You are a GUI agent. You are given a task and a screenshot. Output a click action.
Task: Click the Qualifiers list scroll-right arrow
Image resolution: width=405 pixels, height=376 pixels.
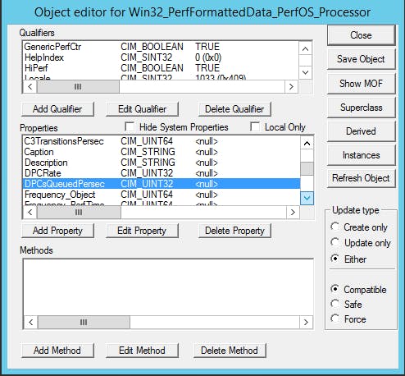pos(291,87)
